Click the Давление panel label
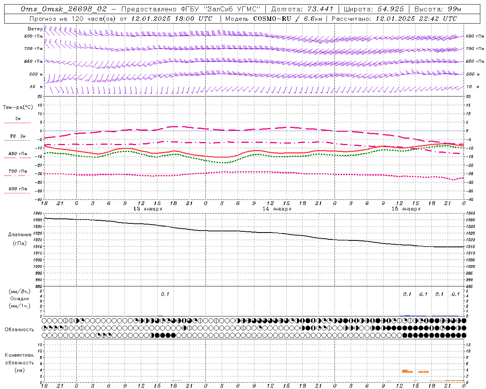 point(20,234)
